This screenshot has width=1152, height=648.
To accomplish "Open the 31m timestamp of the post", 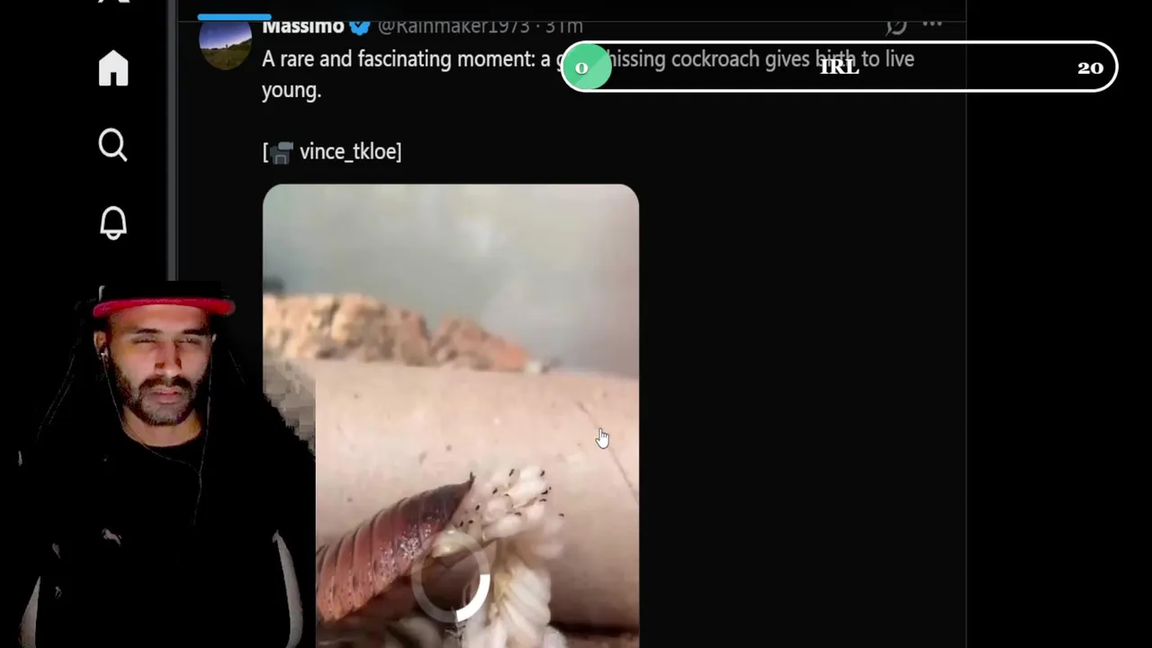I will click(x=563, y=26).
